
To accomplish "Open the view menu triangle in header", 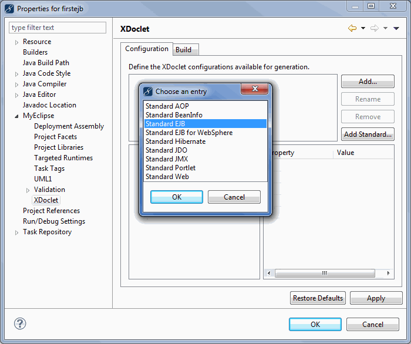I will [396, 28].
